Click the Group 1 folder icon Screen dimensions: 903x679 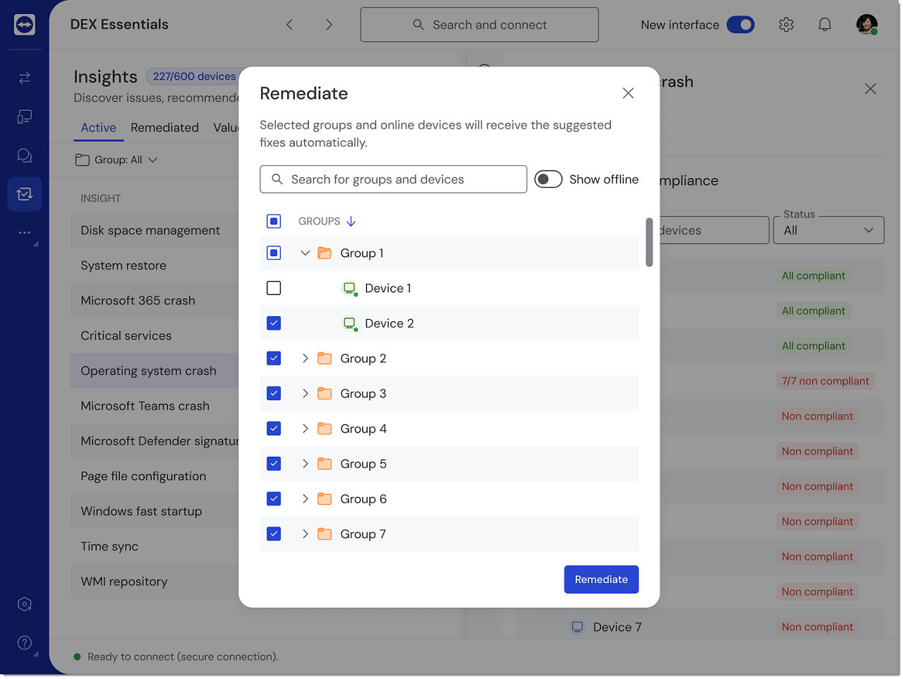[x=325, y=253]
